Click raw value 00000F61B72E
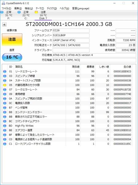The width and height of the screenshot is (138, 185). pyautogui.click(x=122, y=89)
